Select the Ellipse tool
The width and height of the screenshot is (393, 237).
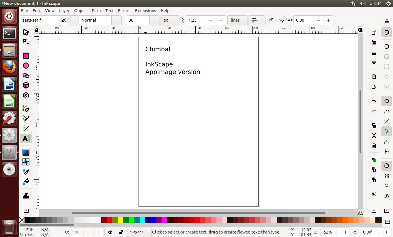coord(26,66)
